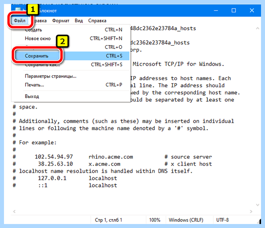Open Параметры страницы... dialog
Image resolution: width=265 pixels, height=228 pixels.
click(71, 76)
